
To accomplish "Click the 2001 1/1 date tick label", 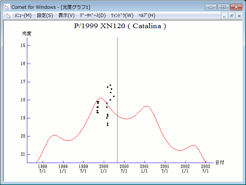I will tap(145, 168).
